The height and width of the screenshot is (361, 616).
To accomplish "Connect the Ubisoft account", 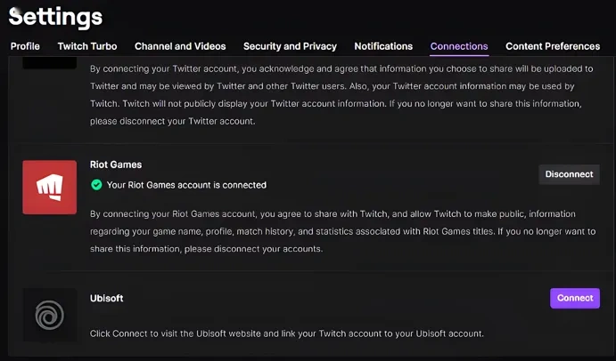I will click(x=575, y=298).
